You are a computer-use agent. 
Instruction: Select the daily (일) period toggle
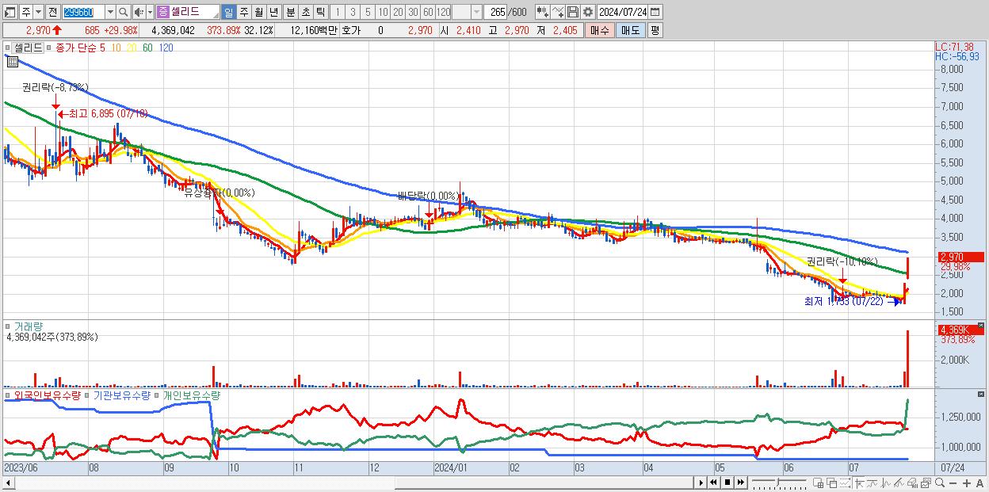[228, 12]
